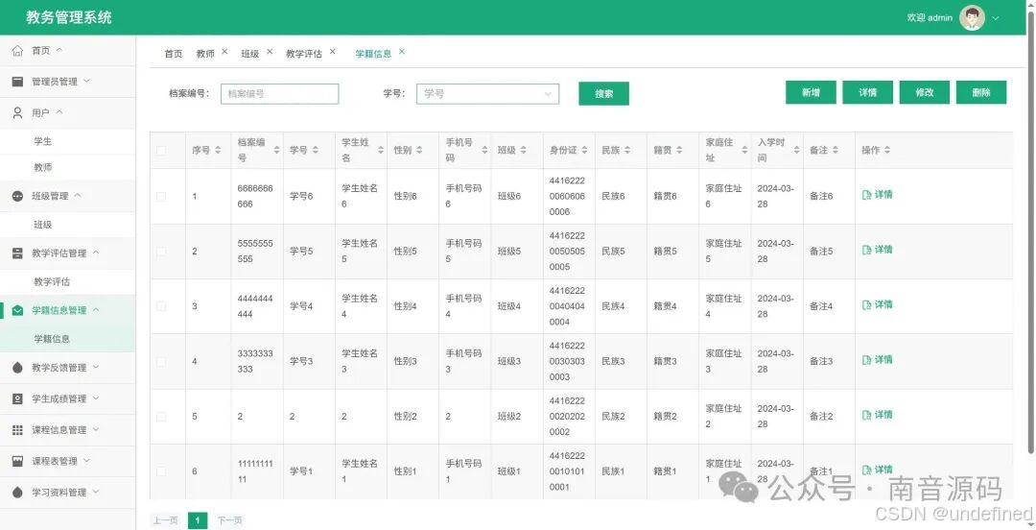The image size is (1036, 530).
Task: Click the home icon in the sidebar
Action: click(18, 50)
